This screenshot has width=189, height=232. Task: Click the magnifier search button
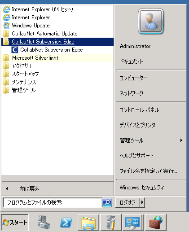(x=107, y=202)
